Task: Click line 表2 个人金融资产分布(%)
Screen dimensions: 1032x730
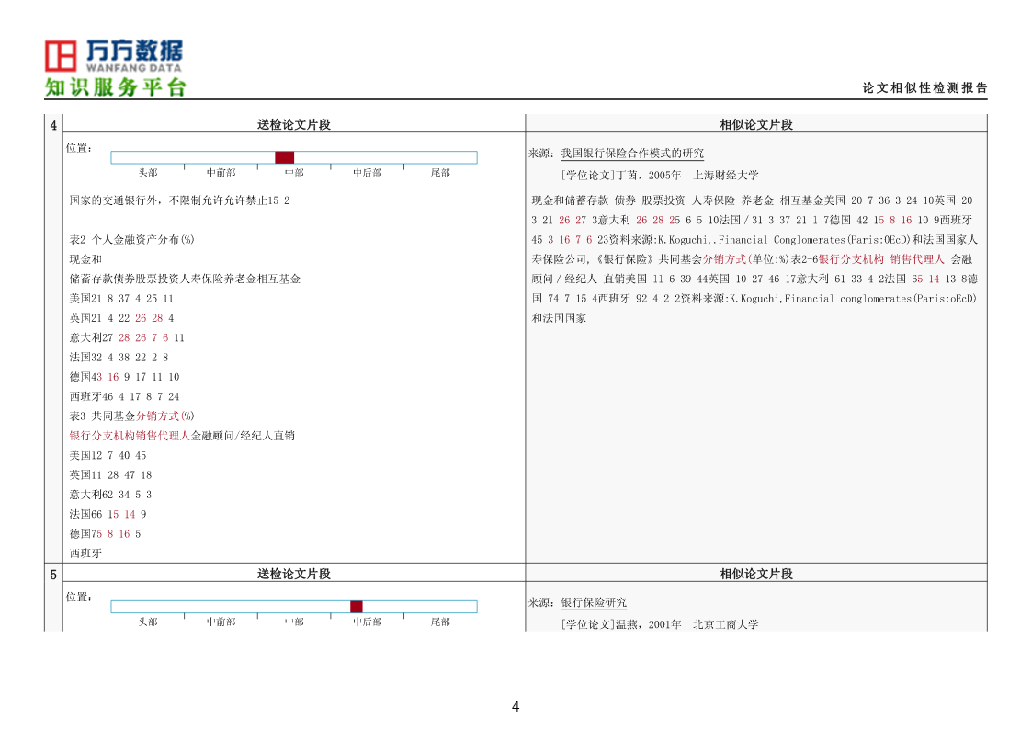Action: click(132, 240)
